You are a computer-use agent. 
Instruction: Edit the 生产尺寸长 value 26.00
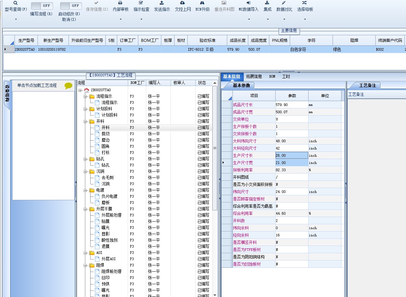point(292,155)
